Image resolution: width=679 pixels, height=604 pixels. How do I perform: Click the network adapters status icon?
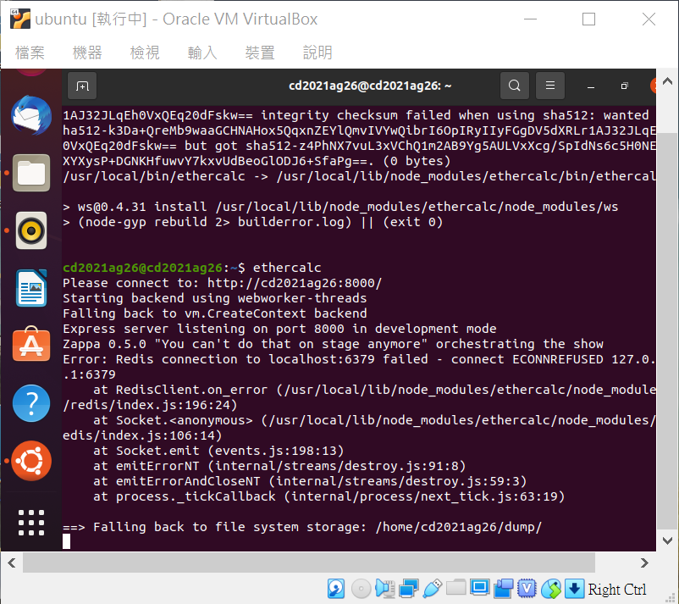pos(408,589)
